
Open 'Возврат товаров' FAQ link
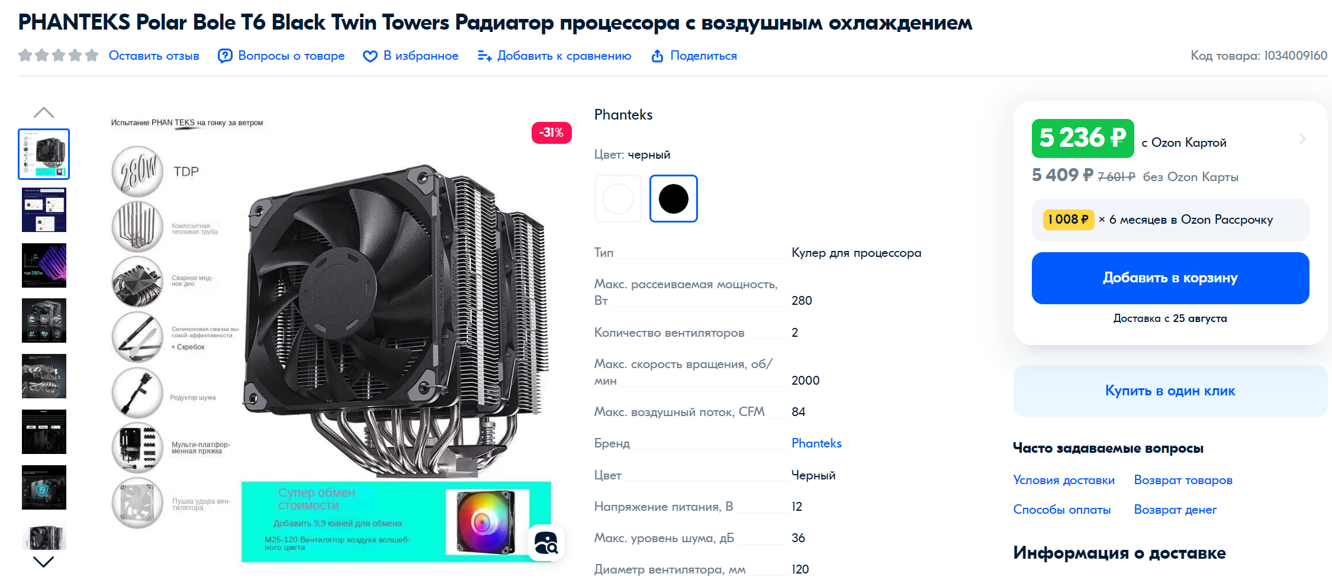(1183, 480)
